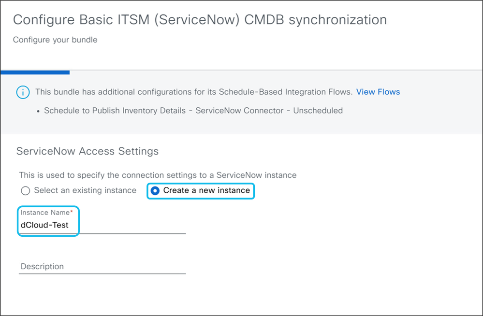Click the Description placeholder label

click(x=42, y=267)
